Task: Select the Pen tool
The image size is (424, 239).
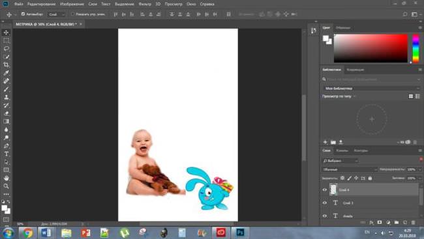Action: tap(7, 146)
